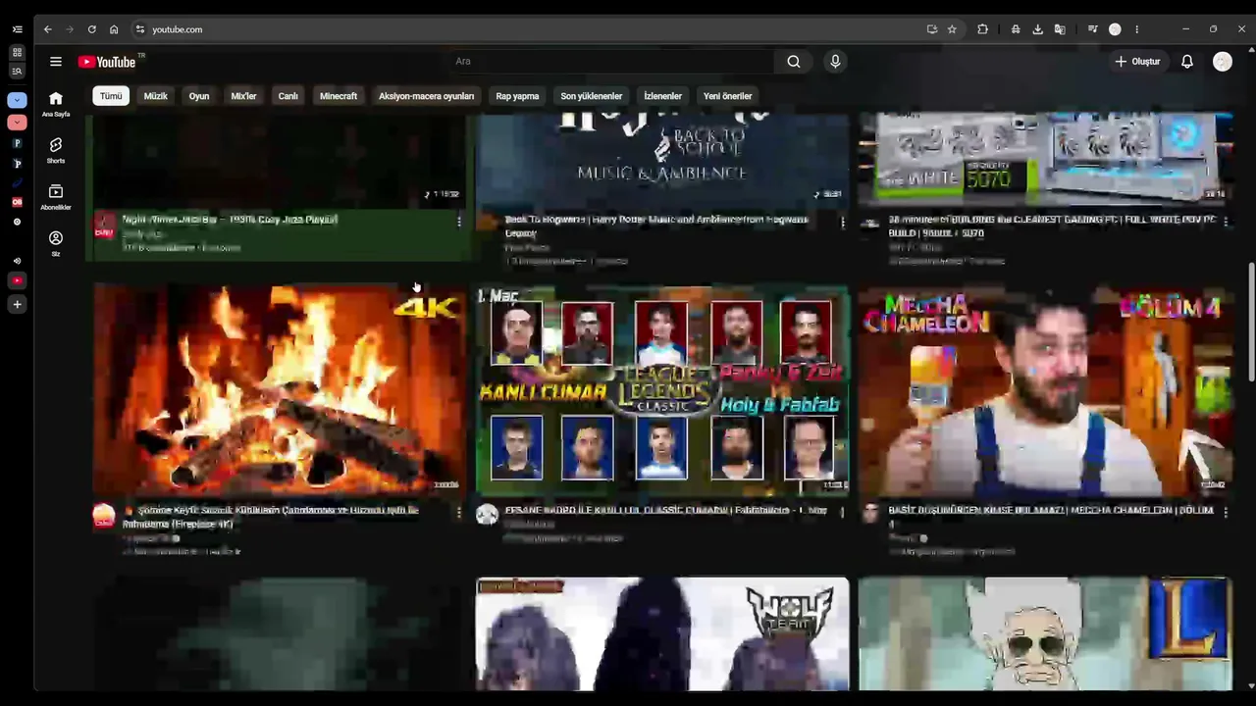Open the fireplace 4K video title

271,517
